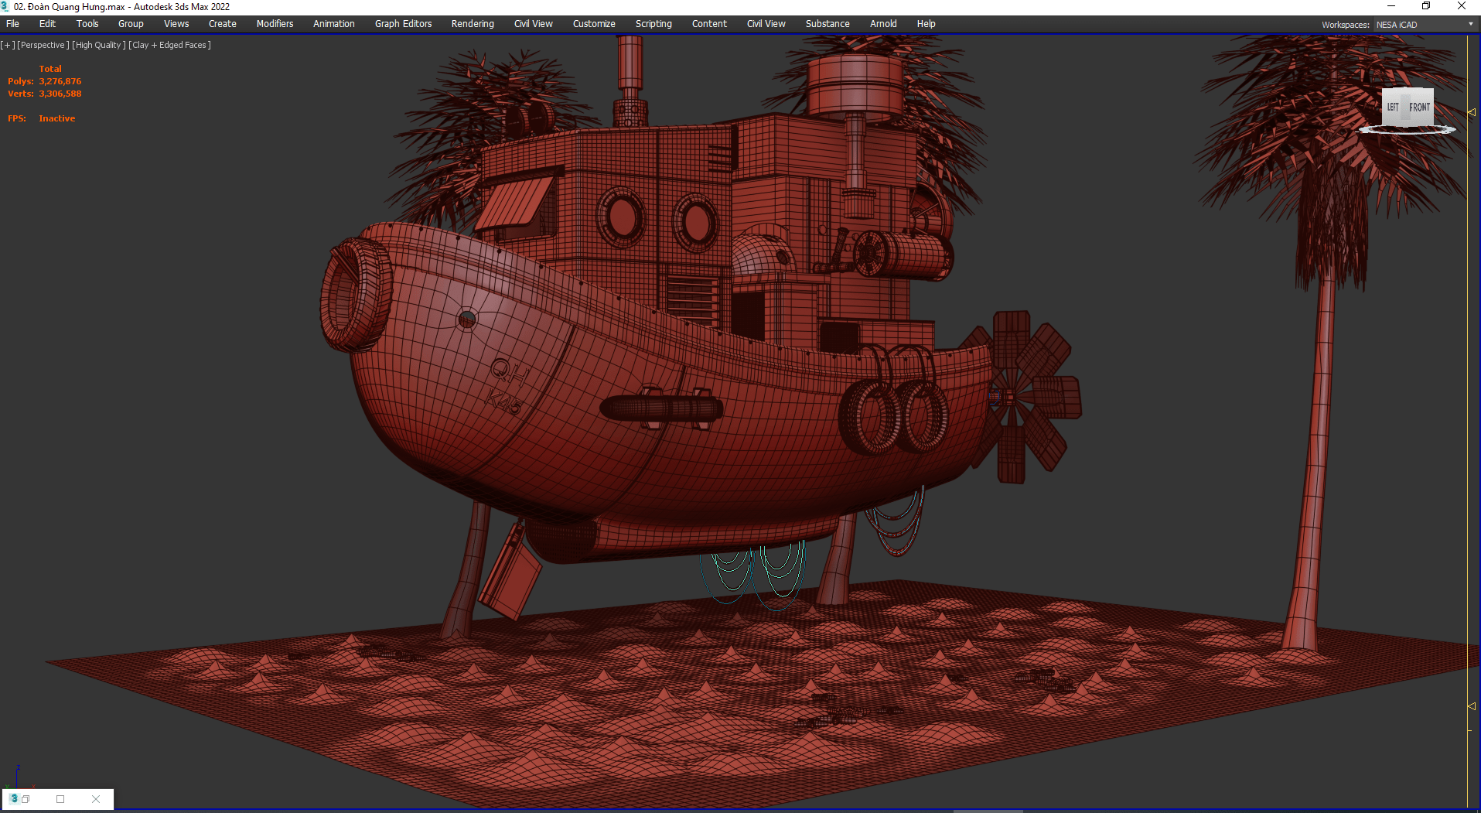This screenshot has width=1481, height=813.
Task: Open the Graph Editors menu
Action: (x=403, y=24)
